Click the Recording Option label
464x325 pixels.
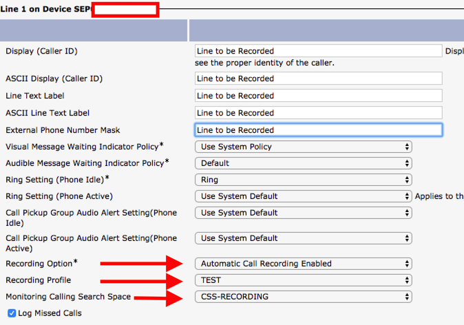(39, 264)
